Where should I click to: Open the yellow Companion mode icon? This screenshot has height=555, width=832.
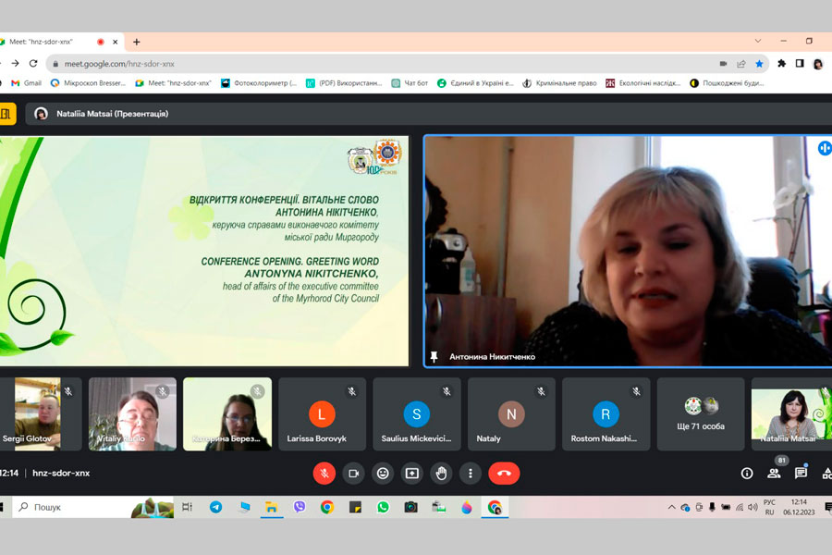(6, 114)
